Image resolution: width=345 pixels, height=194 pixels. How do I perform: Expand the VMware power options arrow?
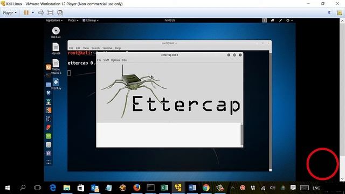(33, 12)
